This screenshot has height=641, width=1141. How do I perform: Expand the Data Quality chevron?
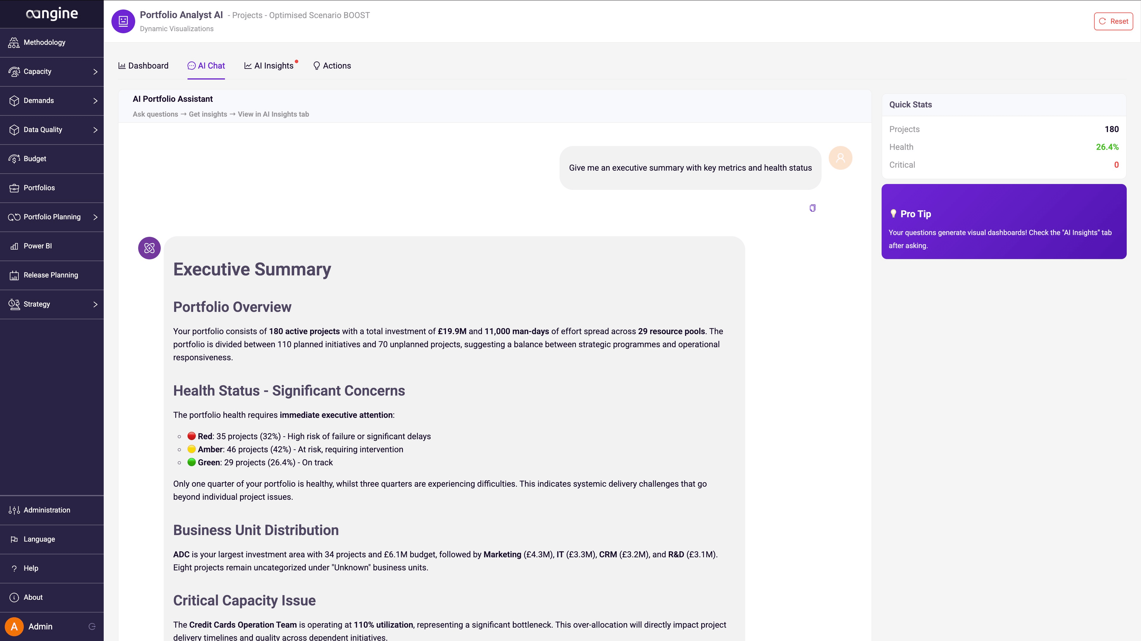(x=95, y=130)
